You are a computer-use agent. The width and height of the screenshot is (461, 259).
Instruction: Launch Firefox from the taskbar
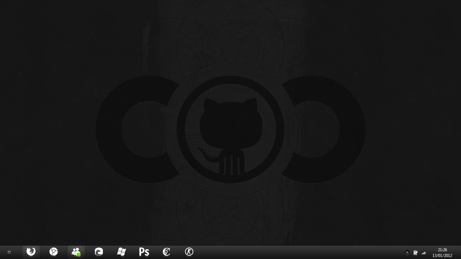click(31, 252)
